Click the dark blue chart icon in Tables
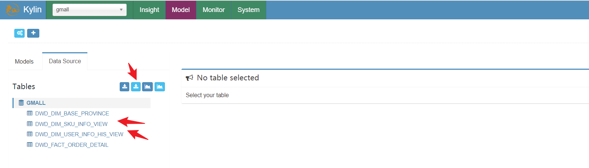This screenshot has height=168, width=589. click(x=147, y=87)
